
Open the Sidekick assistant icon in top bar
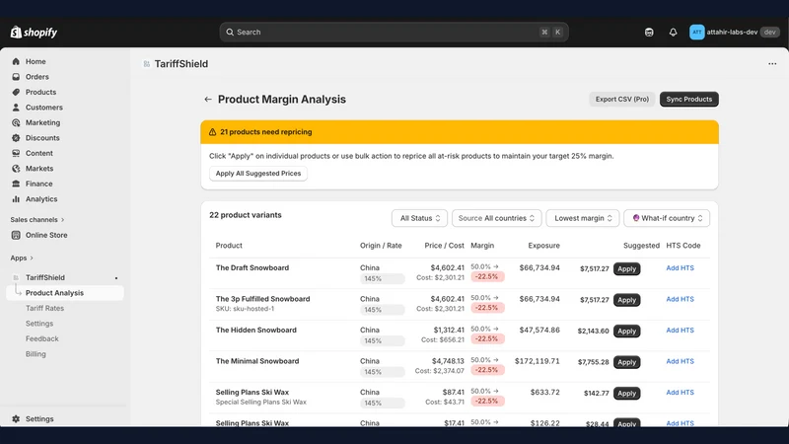click(x=649, y=33)
